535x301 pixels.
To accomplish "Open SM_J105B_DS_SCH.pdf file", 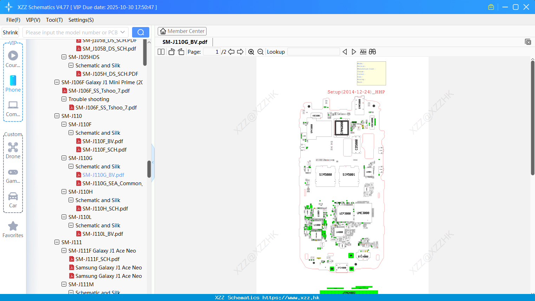I will point(109,48).
